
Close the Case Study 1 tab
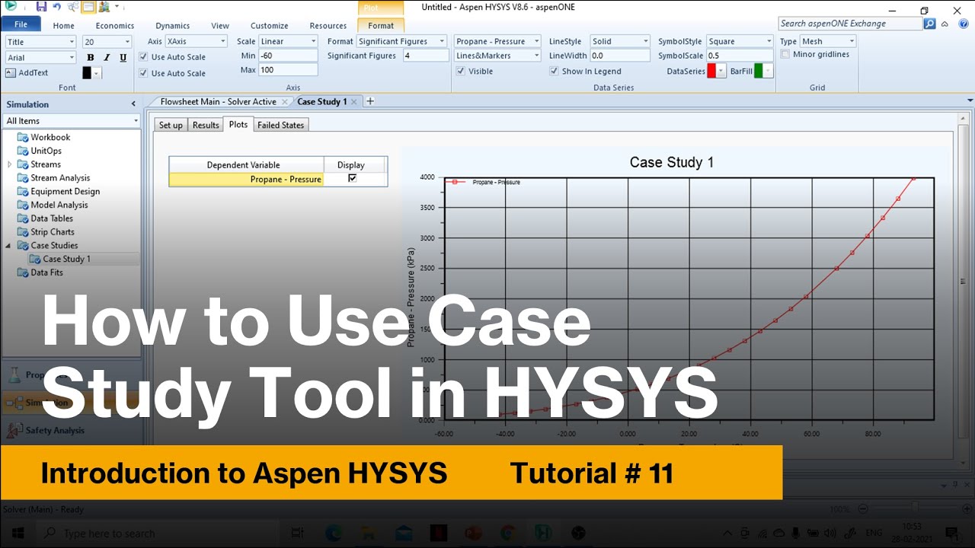coord(354,102)
